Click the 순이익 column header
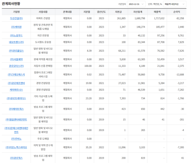This screenshot has height=163, width=191. tap(177, 12)
